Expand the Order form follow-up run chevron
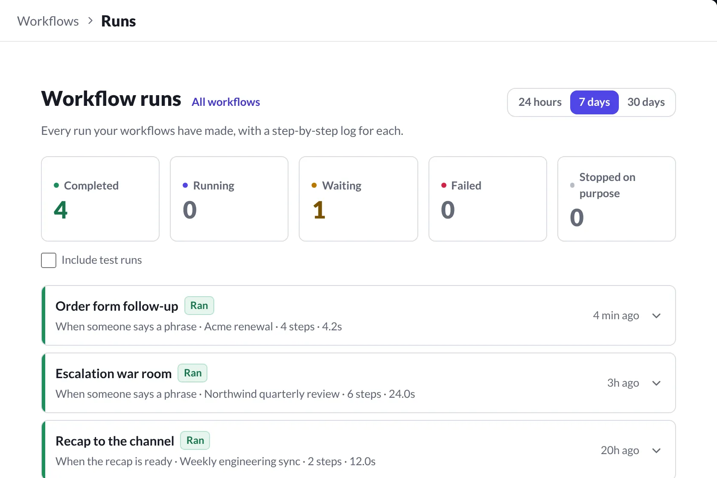This screenshot has width=717, height=478. tap(656, 316)
